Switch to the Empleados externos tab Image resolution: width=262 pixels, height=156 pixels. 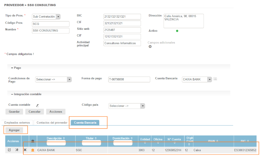click(x=17, y=122)
